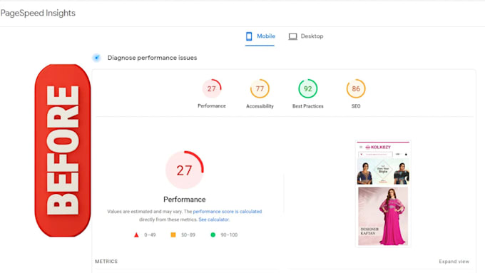This screenshot has width=485, height=273.
Task: Click the large Performance heading text
Action: [x=184, y=200]
